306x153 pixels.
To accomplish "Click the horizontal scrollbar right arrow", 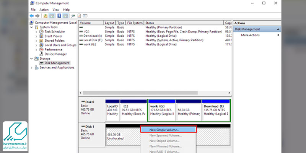I will (229, 93).
